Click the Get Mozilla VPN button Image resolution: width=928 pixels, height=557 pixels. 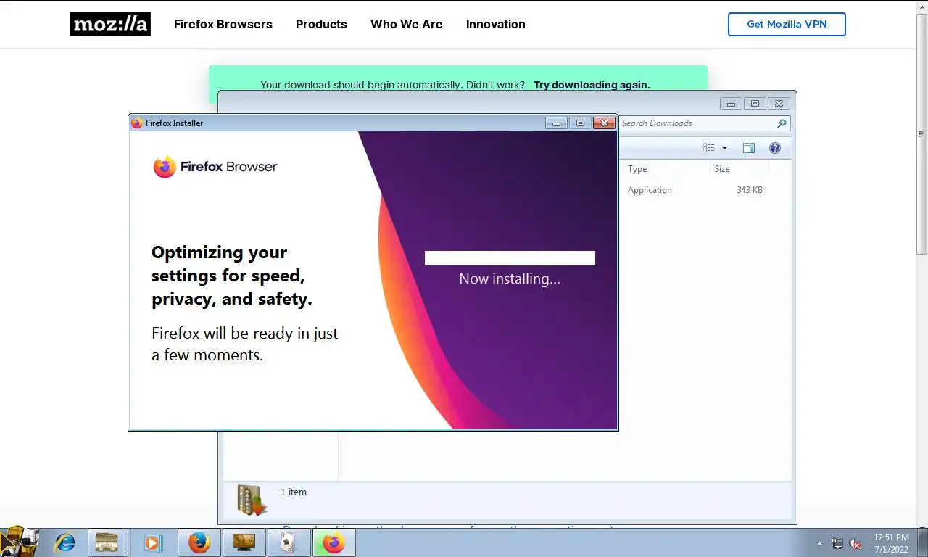pyautogui.click(x=787, y=24)
